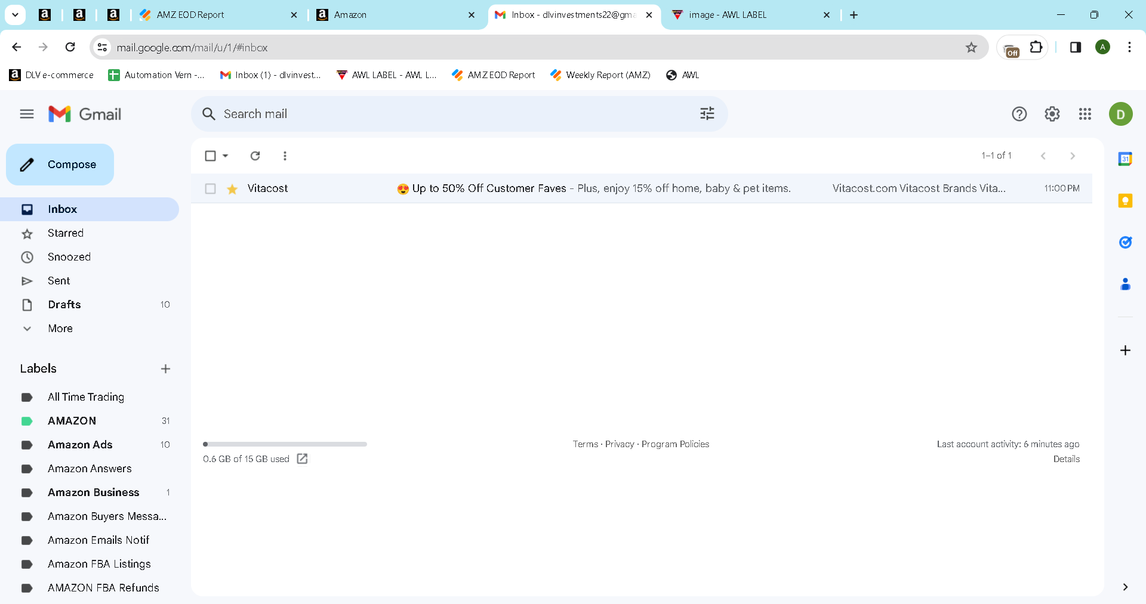Open the Program Policies link

click(x=675, y=444)
